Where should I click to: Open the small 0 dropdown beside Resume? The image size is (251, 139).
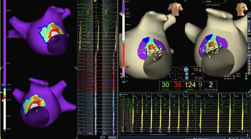[102, 137]
